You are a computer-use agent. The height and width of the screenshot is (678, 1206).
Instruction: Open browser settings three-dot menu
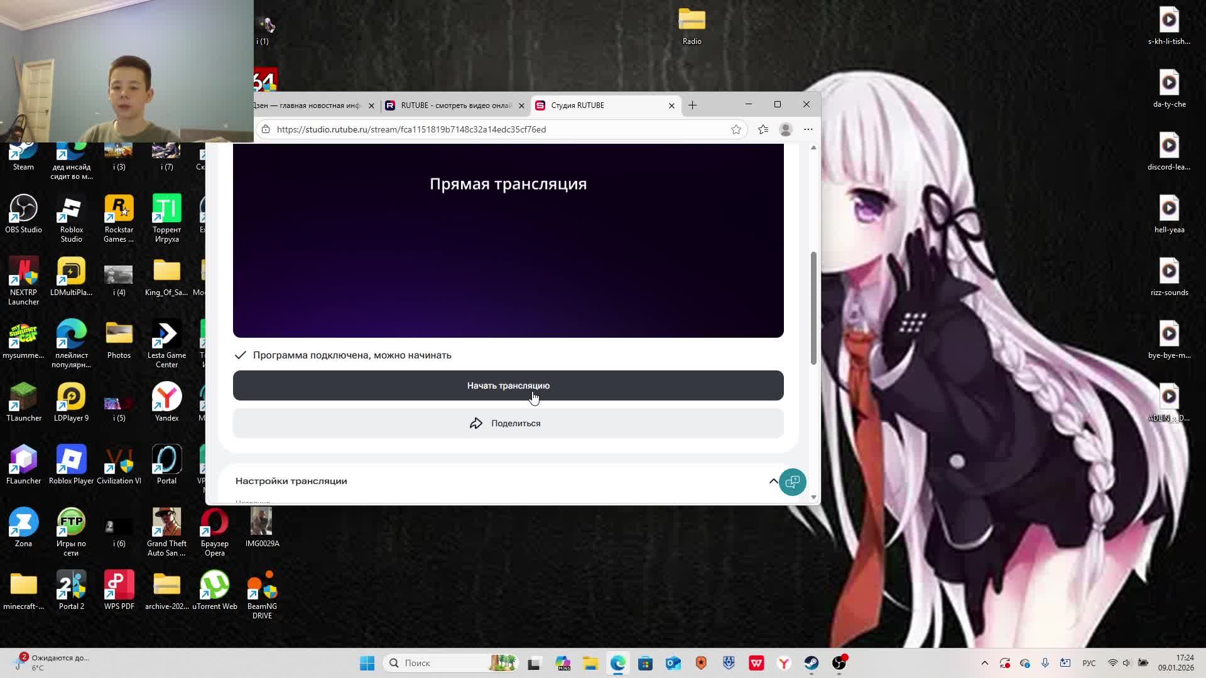click(808, 129)
